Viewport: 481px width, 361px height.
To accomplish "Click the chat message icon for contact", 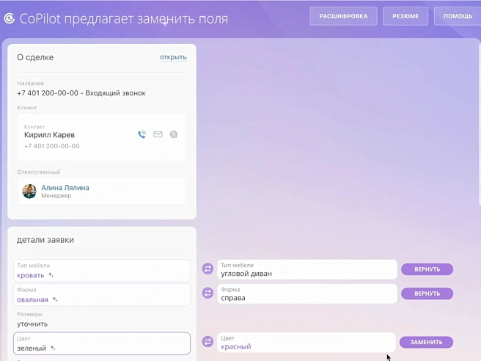I will click(x=174, y=134).
